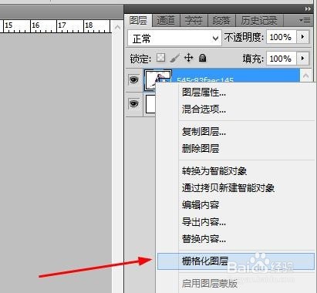Screen dimensions: 317x293
Task: Switch to the 字符 tab
Action: point(194,20)
